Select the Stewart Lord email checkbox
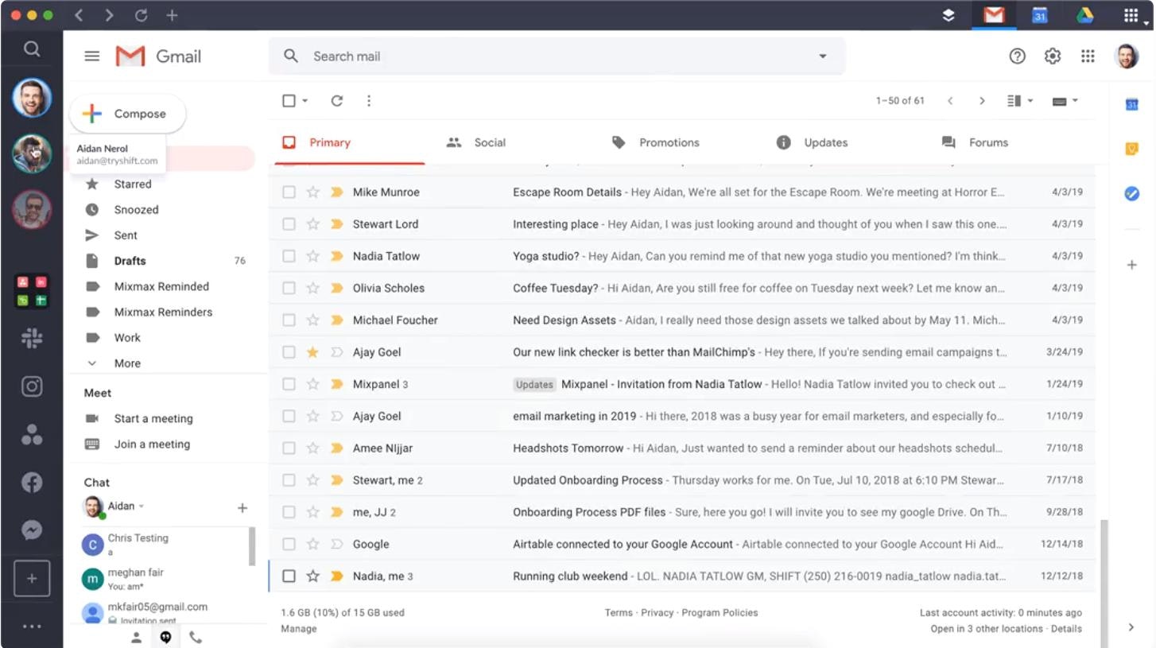 pyautogui.click(x=289, y=224)
